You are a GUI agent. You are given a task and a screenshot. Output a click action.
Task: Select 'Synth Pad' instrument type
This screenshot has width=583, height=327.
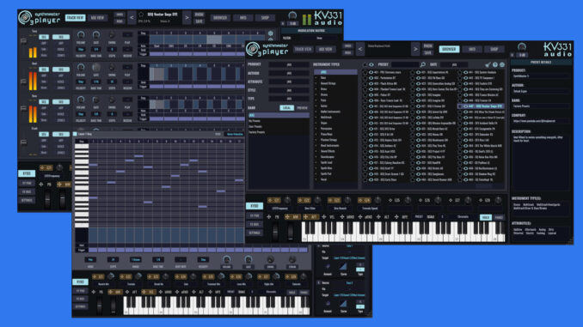click(x=326, y=173)
